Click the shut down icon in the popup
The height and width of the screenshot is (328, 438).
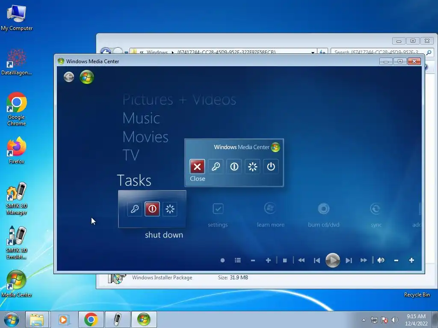click(x=234, y=167)
